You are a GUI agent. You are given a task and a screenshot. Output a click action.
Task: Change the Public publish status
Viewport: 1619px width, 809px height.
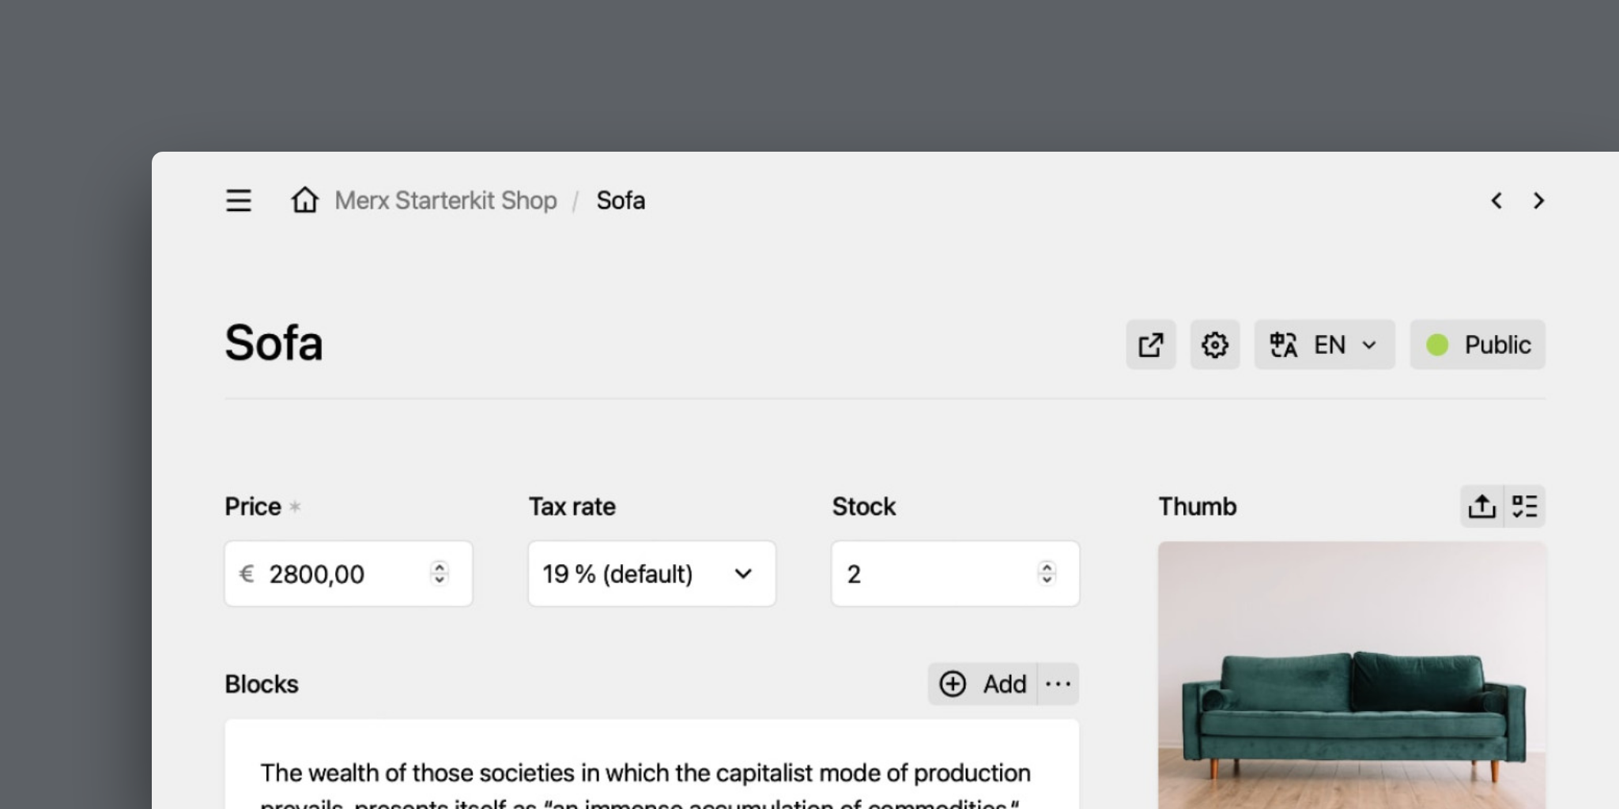point(1477,344)
